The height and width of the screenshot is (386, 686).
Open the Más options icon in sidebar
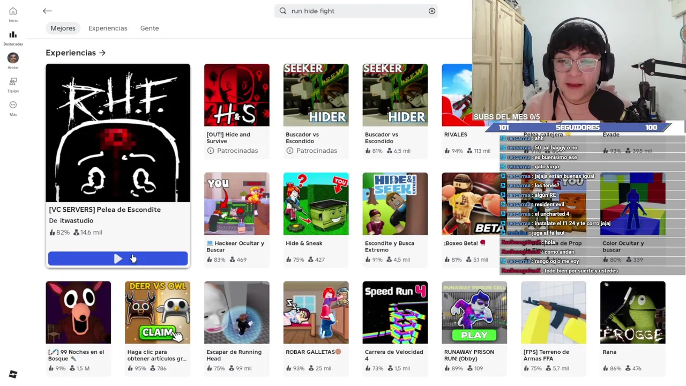pos(13,105)
